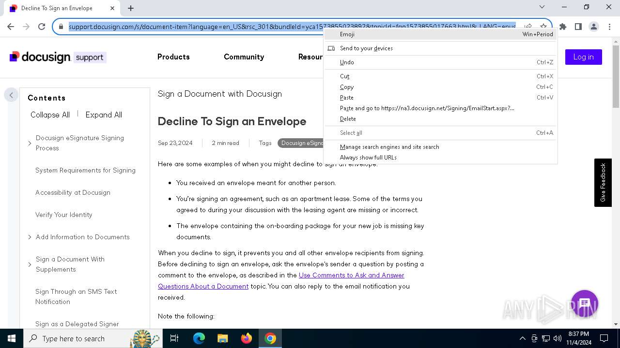The width and height of the screenshot is (620, 348).
Task: Choose Always show full URLs
Action: click(440, 158)
